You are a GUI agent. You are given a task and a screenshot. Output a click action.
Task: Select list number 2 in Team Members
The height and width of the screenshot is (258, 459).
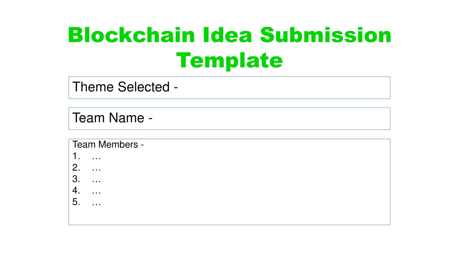(76, 168)
